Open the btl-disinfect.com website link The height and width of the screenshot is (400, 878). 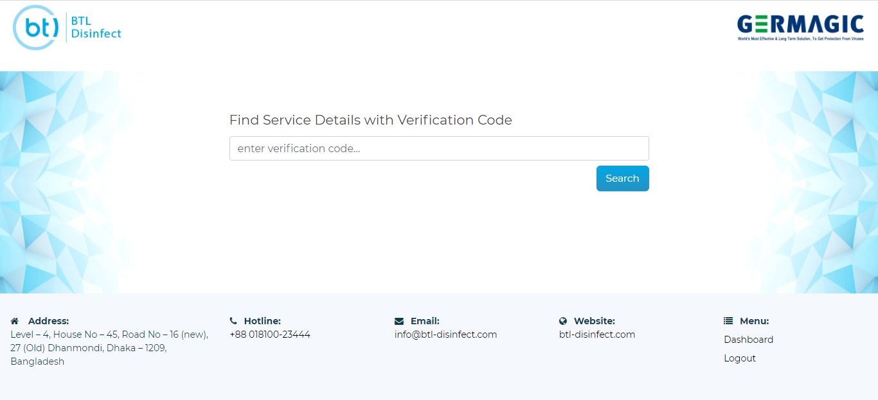pos(597,335)
